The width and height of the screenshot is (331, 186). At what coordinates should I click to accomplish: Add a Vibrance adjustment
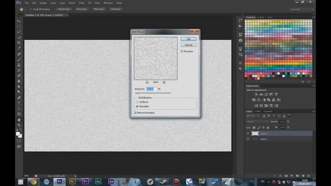click(x=276, y=94)
